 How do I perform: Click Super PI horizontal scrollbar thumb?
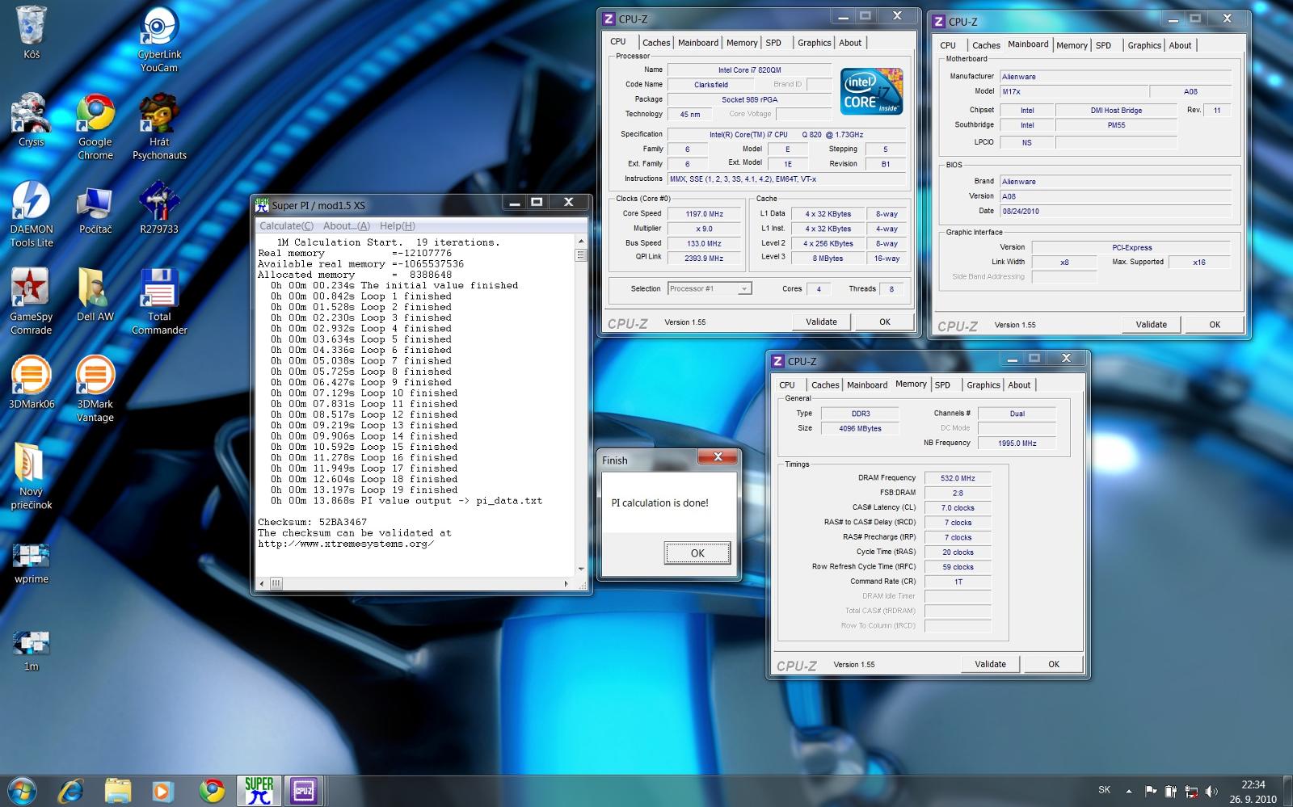tap(276, 583)
